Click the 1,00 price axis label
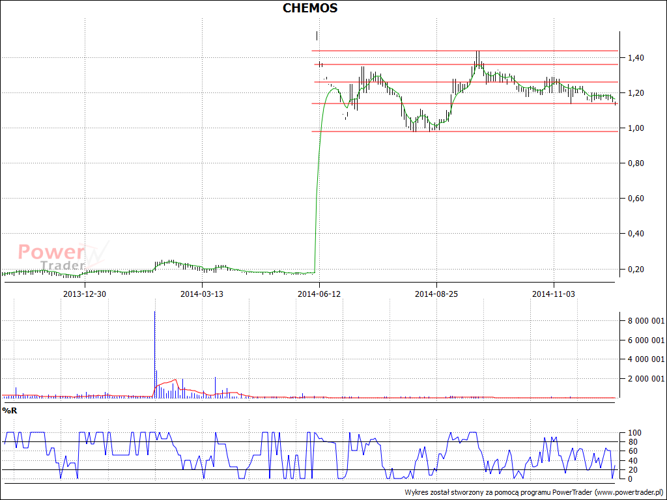This screenshot has width=667, height=500. [x=636, y=128]
